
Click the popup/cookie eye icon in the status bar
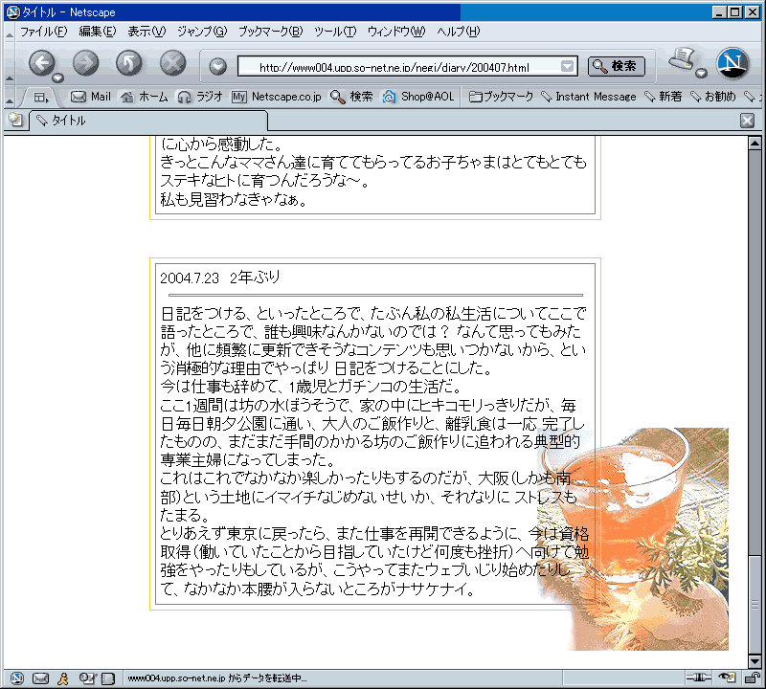(727, 678)
